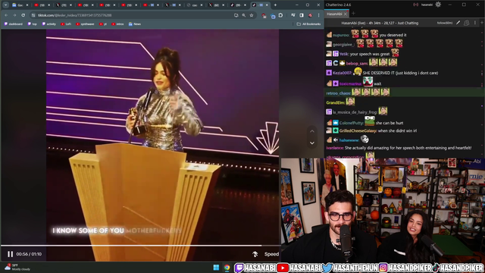Click username 'ivanlance' in chat
485x273 pixels.
pyautogui.click(x=335, y=148)
